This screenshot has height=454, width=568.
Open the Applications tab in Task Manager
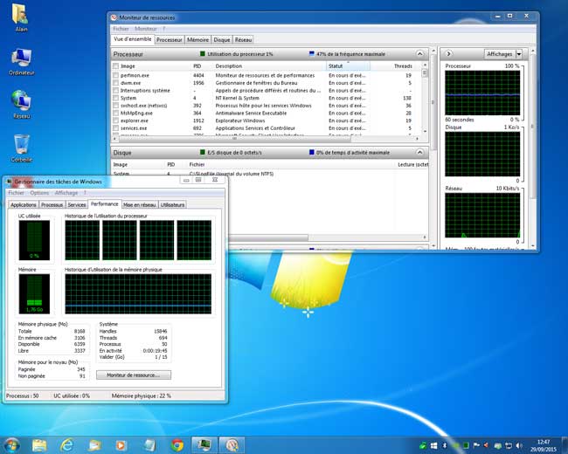[24, 205]
